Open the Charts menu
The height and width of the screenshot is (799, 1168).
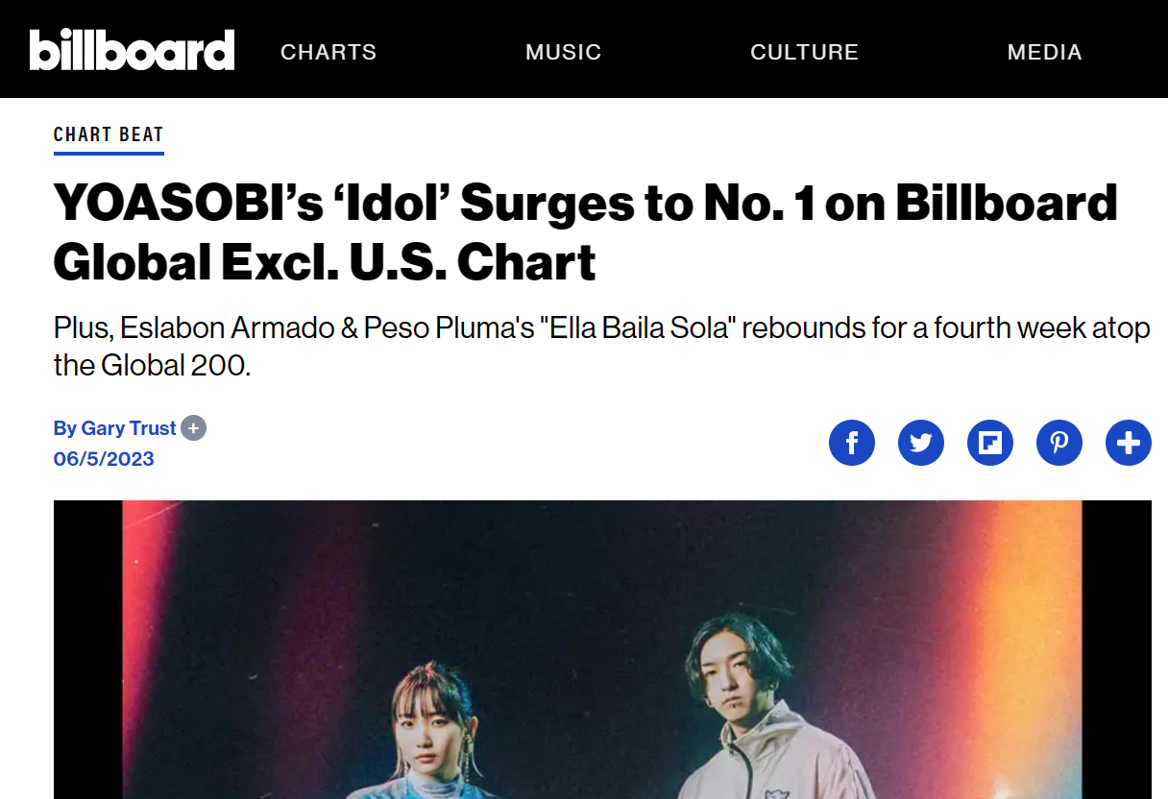tap(328, 52)
